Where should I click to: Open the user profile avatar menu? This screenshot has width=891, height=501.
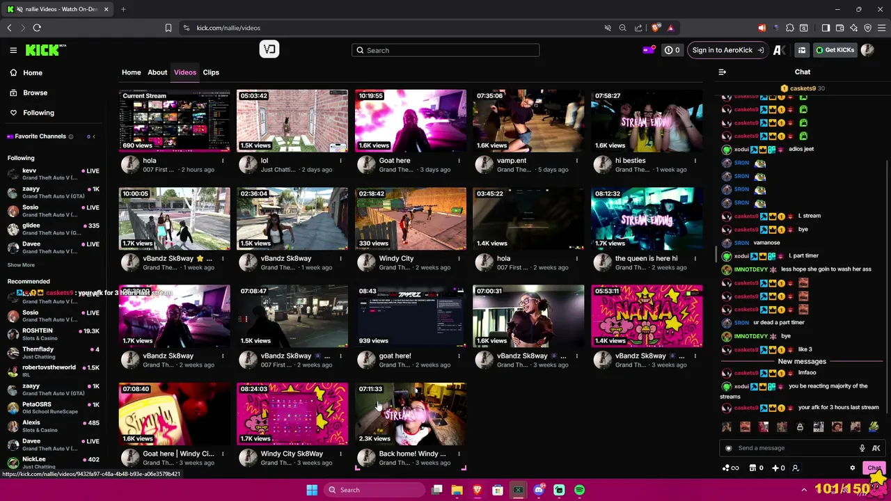[x=867, y=50]
